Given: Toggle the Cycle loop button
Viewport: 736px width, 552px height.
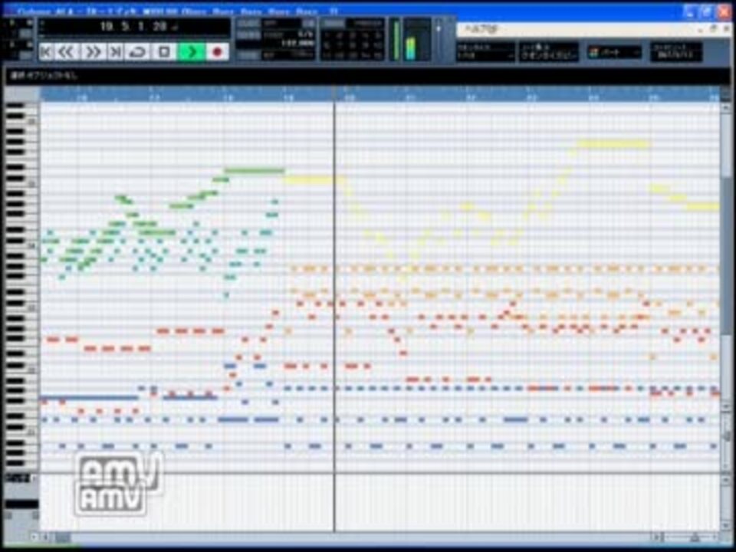Looking at the screenshot, I should click(x=138, y=51).
